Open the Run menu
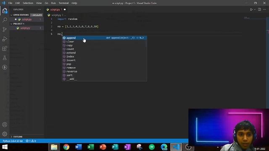The height and width of the screenshot is (151, 269). [53, 3]
